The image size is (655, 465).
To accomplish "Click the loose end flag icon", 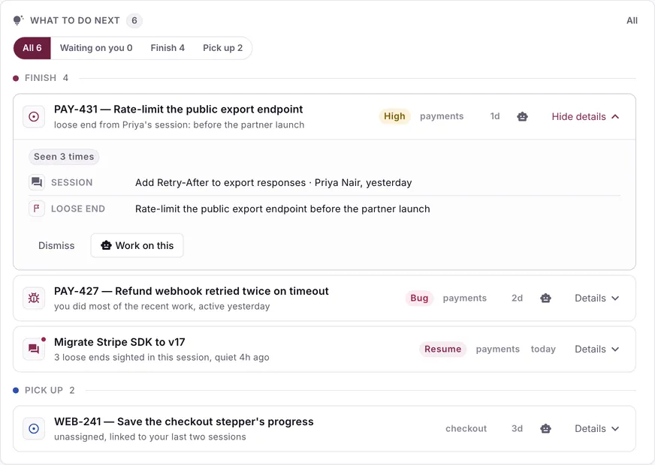I will tap(37, 208).
